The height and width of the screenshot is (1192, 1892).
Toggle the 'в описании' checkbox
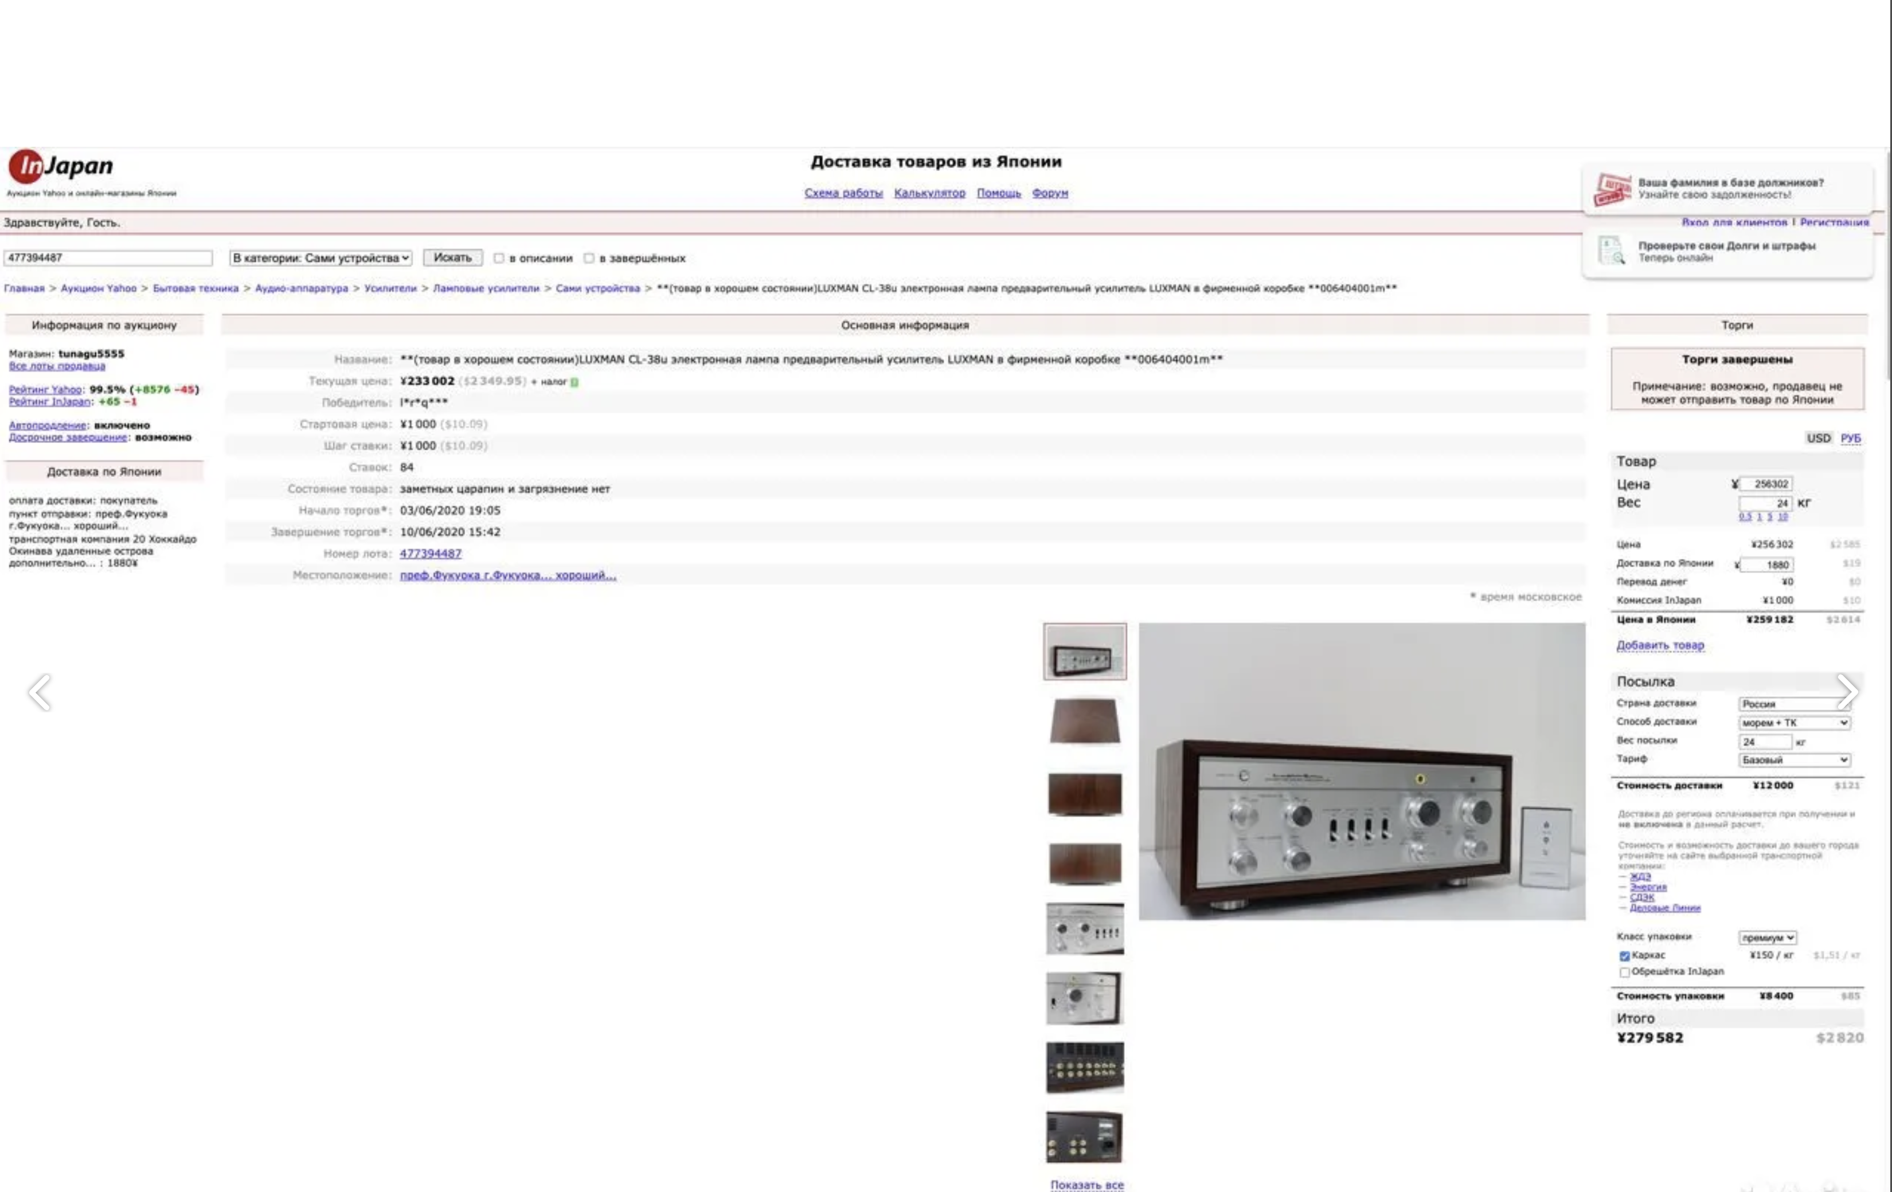pos(499,258)
